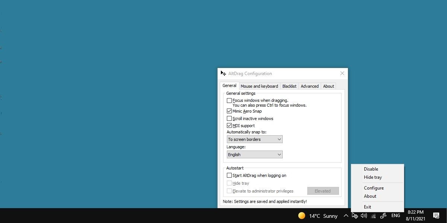The height and width of the screenshot is (223, 447).
Task: Open the volume speaker tray icon
Action: [364, 216]
